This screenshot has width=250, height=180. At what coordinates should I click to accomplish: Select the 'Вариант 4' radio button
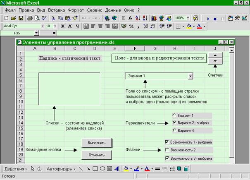pyautogui.click(x=174, y=131)
